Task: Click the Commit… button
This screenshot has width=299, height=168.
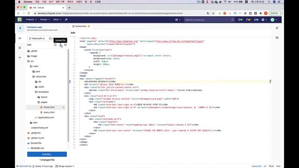Action: 47,154
